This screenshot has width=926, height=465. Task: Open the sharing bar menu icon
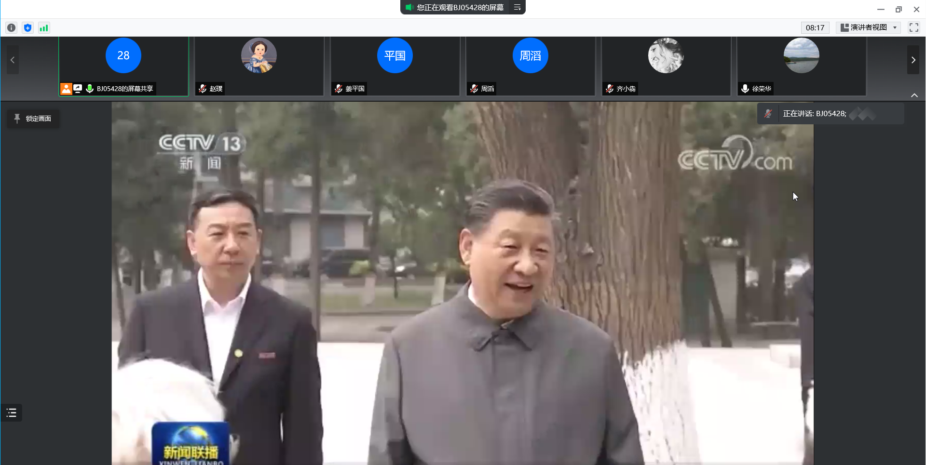[517, 7]
